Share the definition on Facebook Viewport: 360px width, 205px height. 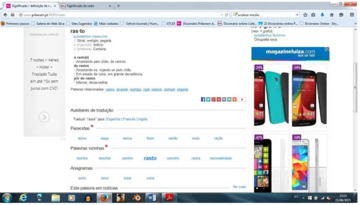click(203, 99)
